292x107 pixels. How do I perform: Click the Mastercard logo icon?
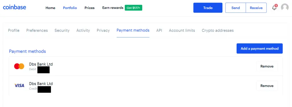click(x=19, y=66)
